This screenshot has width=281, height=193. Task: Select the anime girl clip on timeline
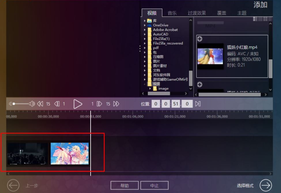(x=69, y=154)
